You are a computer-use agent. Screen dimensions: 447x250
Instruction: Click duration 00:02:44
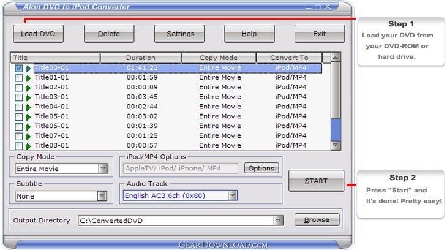click(x=142, y=107)
